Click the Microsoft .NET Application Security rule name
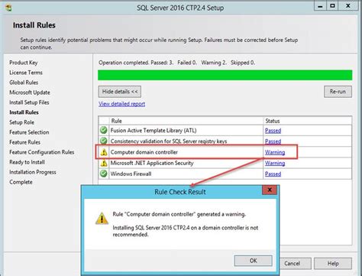 (x=152, y=163)
